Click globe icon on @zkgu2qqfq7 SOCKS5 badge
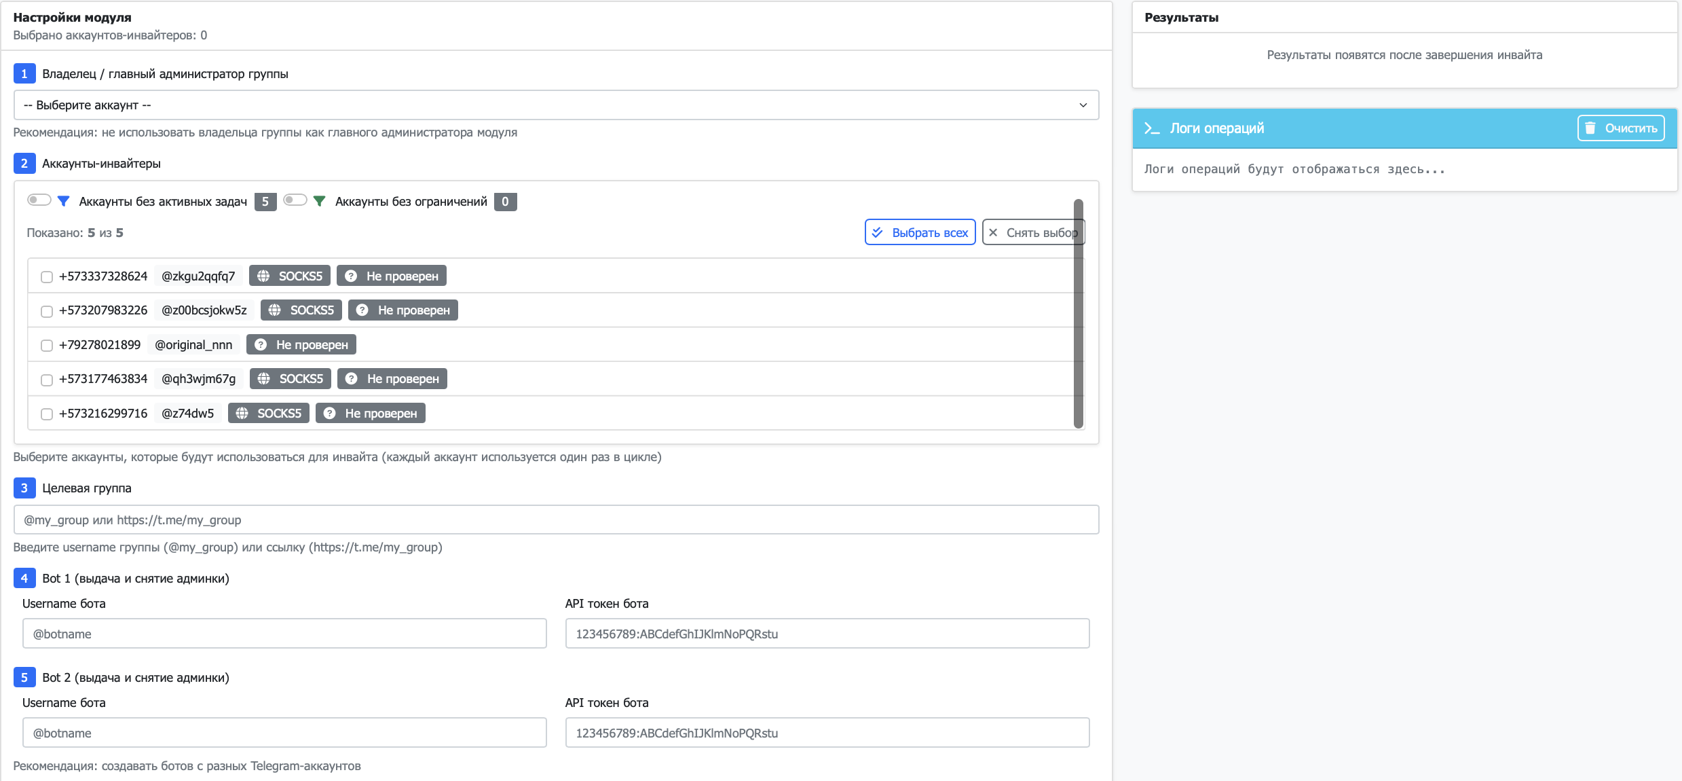The width and height of the screenshot is (1682, 781). tap(263, 276)
